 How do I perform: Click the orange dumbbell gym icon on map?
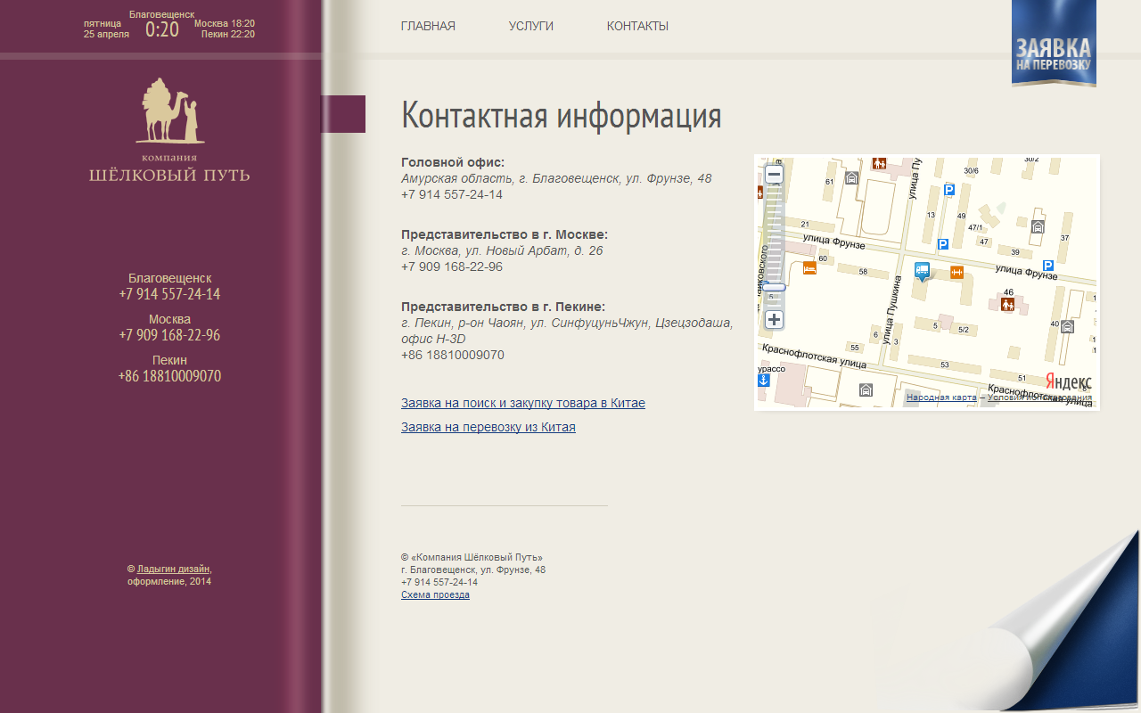click(x=956, y=272)
